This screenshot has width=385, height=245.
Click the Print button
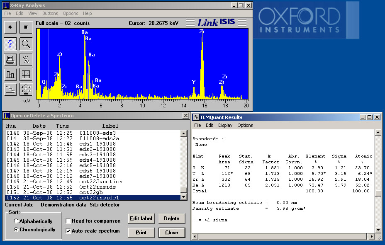(141, 233)
